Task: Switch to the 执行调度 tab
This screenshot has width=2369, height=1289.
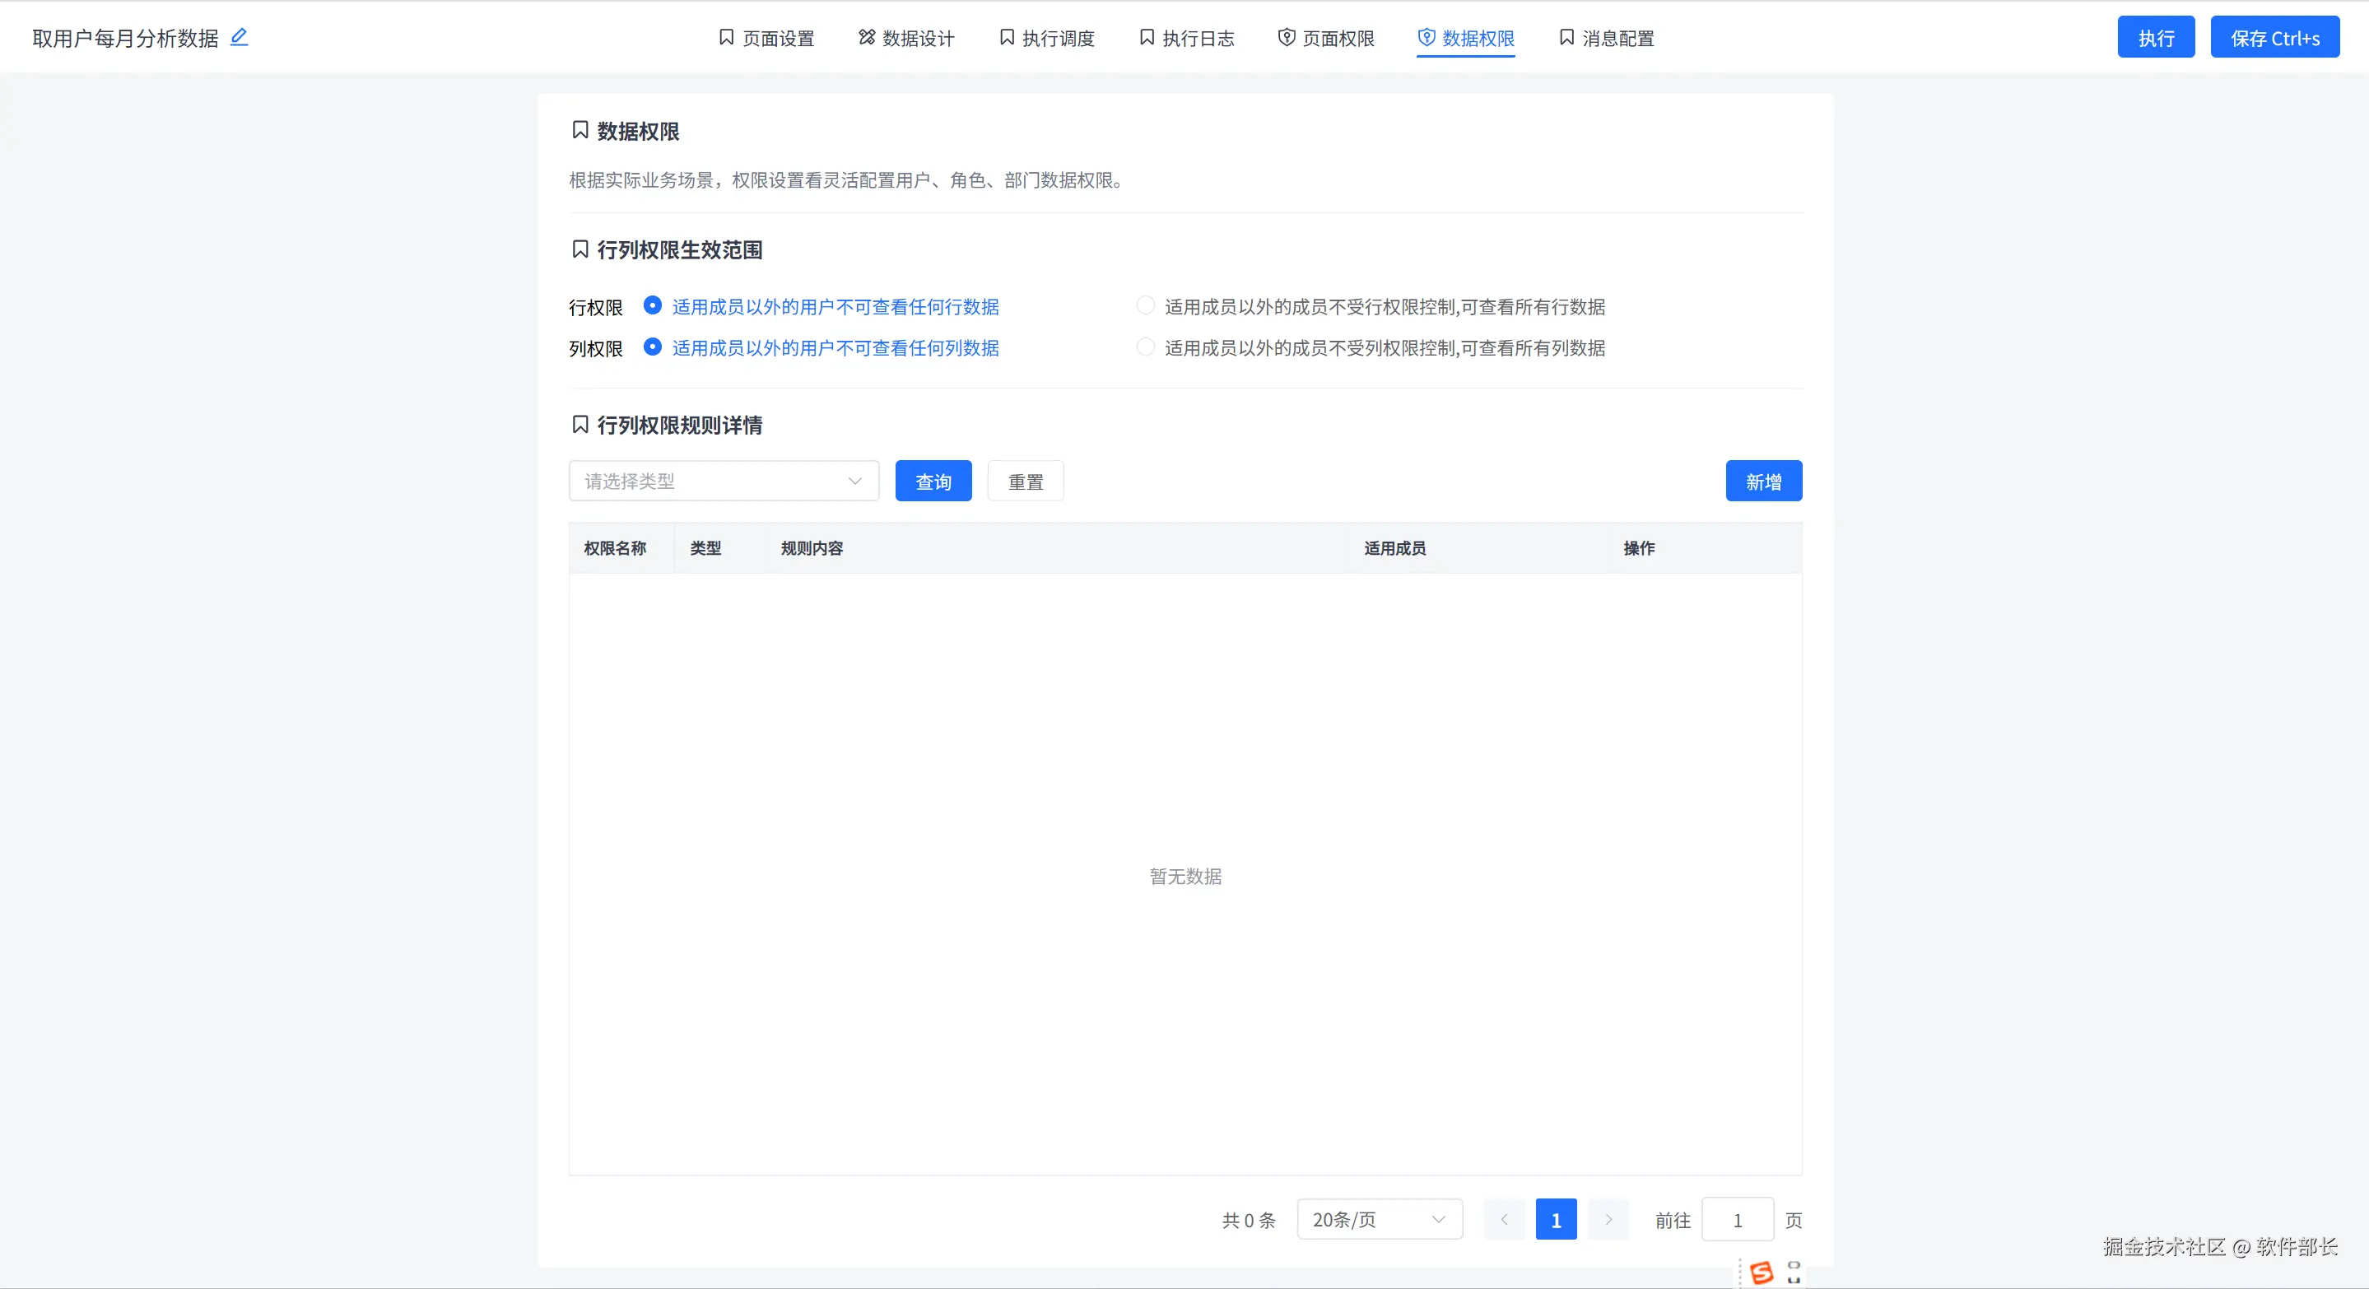Action: pyautogui.click(x=1046, y=38)
